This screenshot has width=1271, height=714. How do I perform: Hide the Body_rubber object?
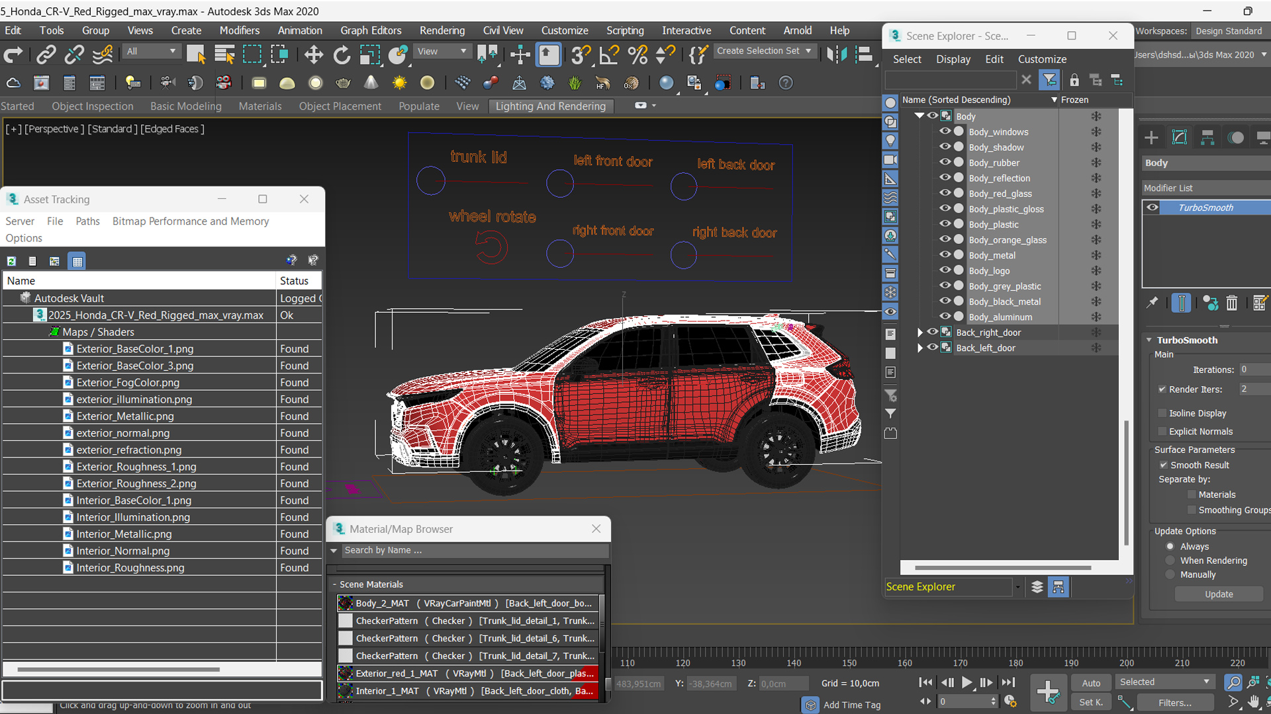point(945,162)
